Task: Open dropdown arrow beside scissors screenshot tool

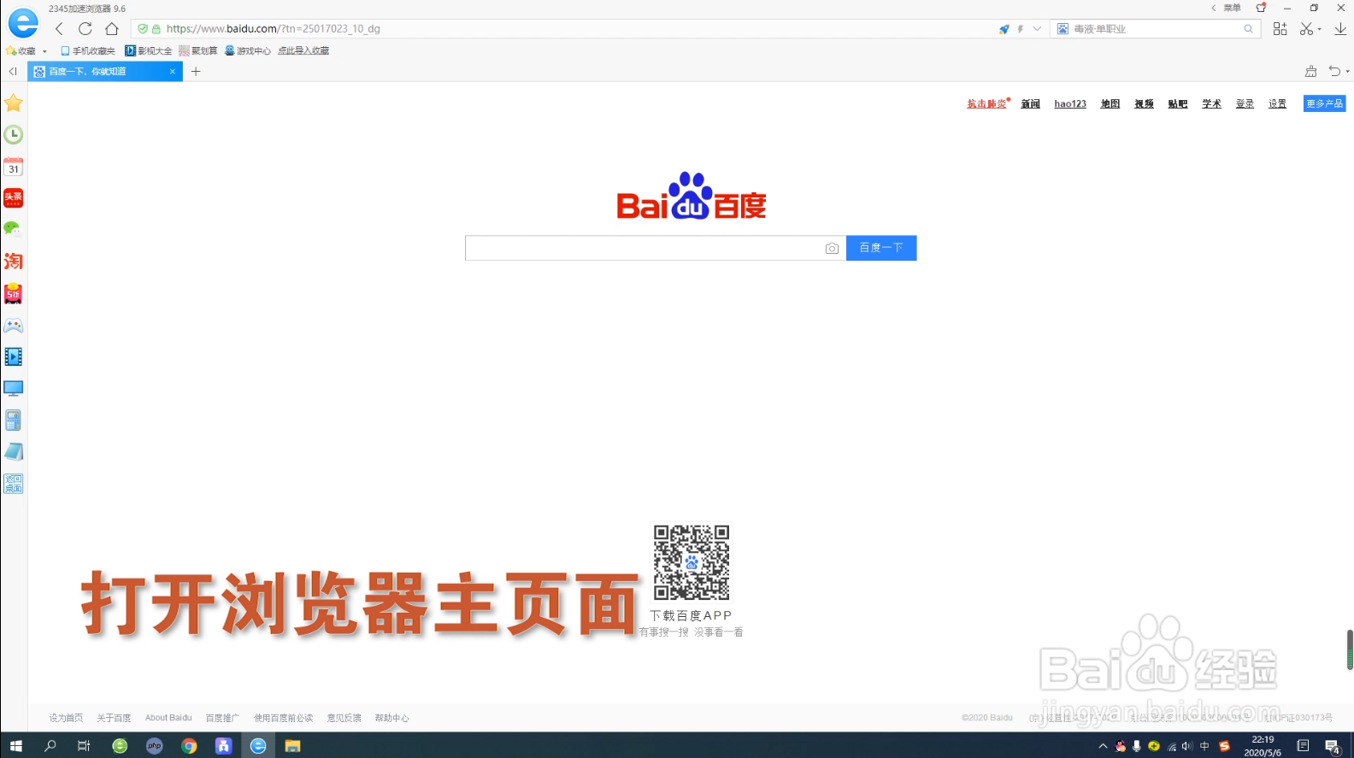Action: click(x=1320, y=29)
